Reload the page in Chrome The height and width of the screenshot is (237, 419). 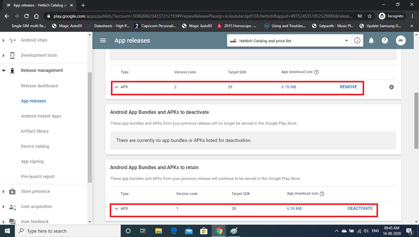26,16
